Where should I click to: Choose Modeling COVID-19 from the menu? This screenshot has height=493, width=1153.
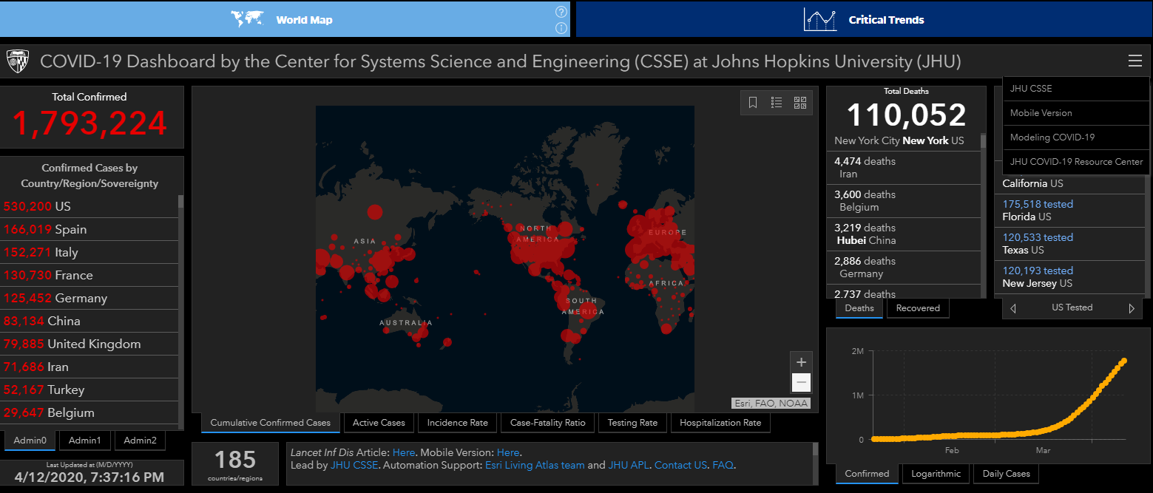pos(1076,137)
